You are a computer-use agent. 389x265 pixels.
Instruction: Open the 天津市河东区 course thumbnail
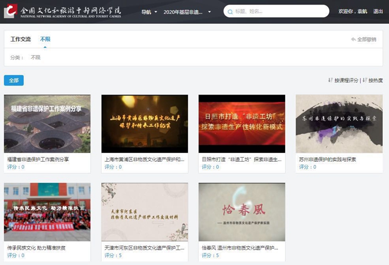click(x=144, y=212)
